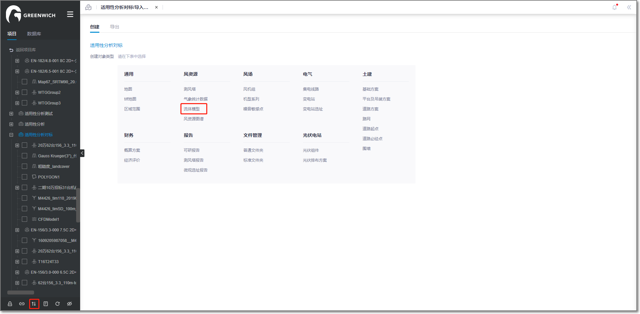Click the turbine group icon of T16T24T33
The height and width of the screenshot is (314, 640).
point(34,261)
